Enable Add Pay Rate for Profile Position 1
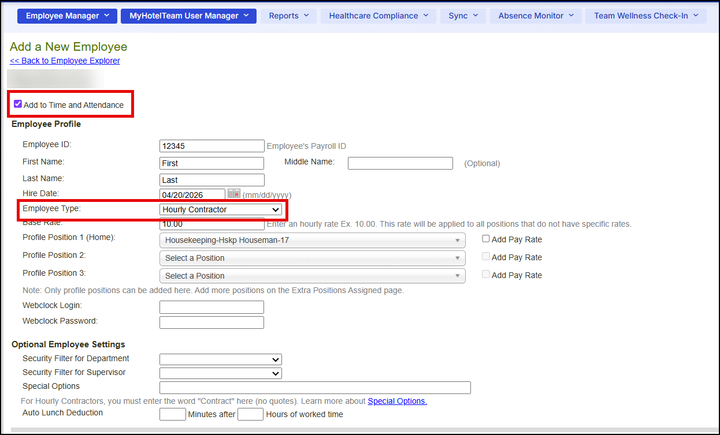The height and width of the screenshot is (435, 720). click(x=486, y=239)
